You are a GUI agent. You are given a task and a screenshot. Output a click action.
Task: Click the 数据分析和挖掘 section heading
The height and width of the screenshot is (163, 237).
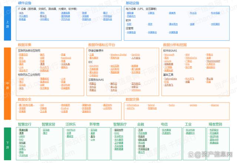pos(175,45)
